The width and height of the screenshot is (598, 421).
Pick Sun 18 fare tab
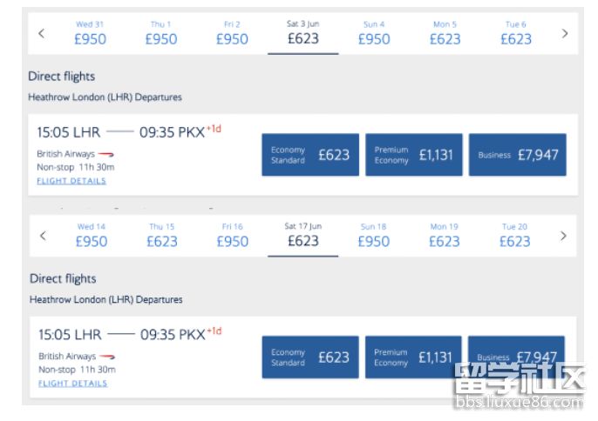373,236
